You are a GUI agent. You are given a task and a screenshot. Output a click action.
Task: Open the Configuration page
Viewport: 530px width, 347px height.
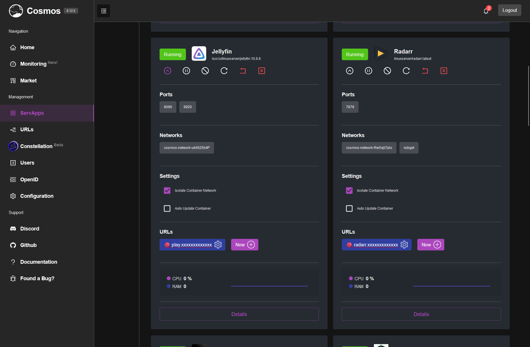[x=47, y=196]
